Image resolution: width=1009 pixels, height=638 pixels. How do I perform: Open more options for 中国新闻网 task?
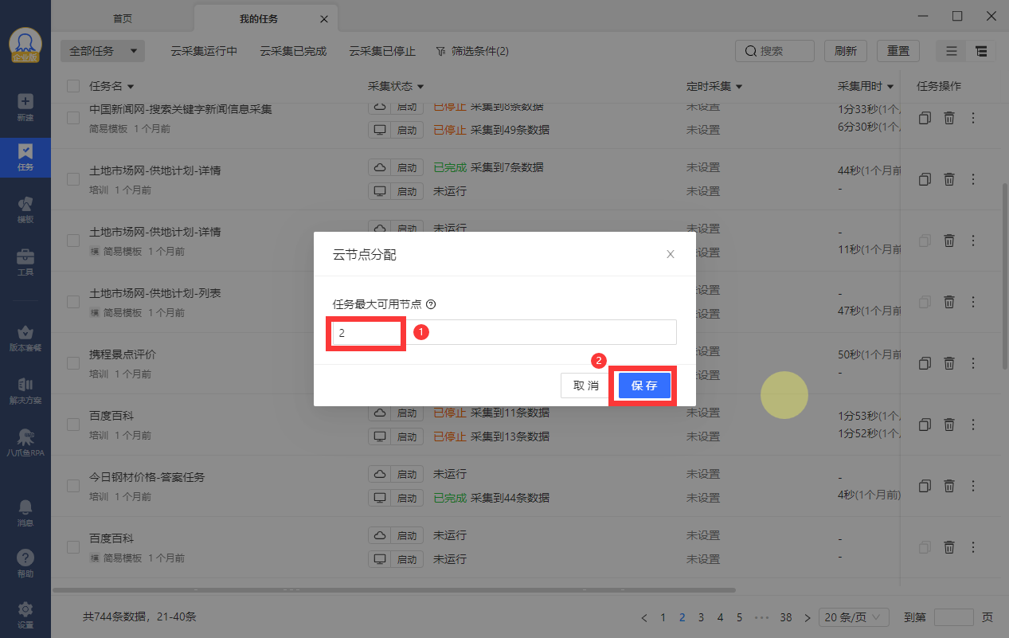tap(973, 118)
